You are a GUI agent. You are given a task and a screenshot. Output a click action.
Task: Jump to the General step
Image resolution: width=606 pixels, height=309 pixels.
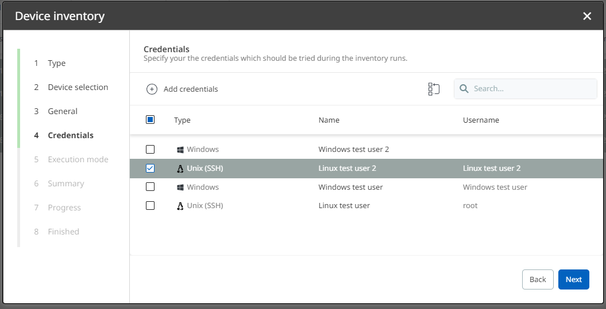pos(63,111)
